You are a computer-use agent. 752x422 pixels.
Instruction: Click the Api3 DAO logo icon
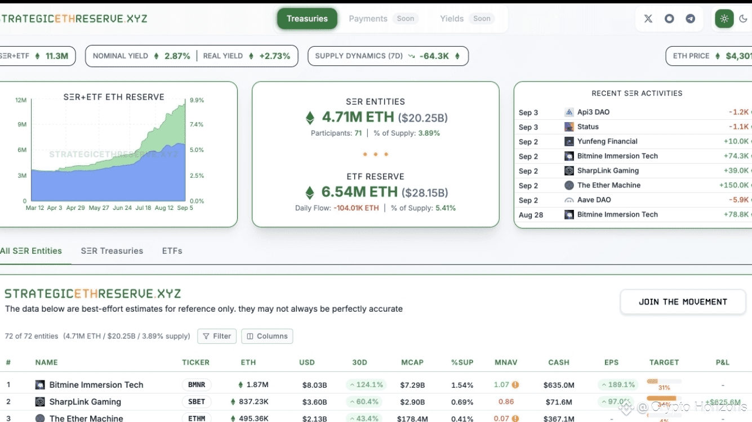569,112
